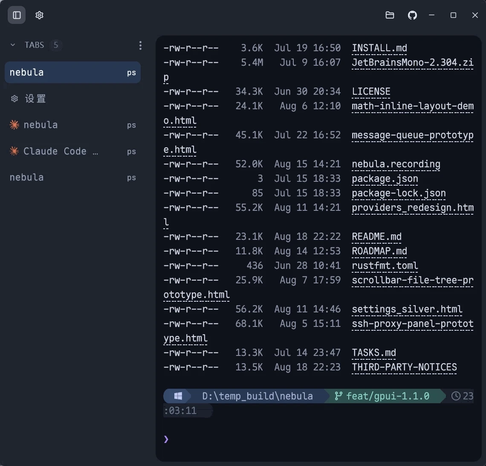Open the INSTALL.md file link

(x=379, y=48)
